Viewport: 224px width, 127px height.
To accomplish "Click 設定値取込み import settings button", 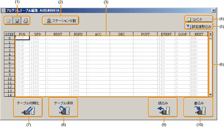I will coord(199,26).
